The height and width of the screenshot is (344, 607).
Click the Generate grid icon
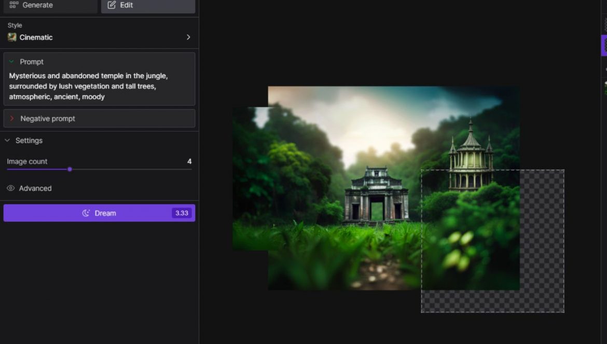point(14,5)
